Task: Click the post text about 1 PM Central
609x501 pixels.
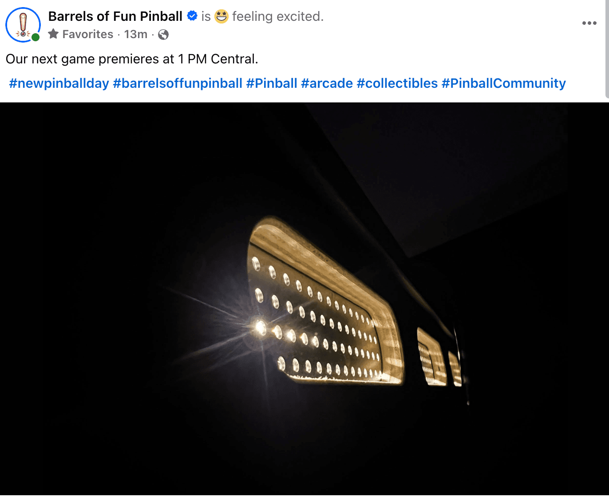Action: click(132, 59)
